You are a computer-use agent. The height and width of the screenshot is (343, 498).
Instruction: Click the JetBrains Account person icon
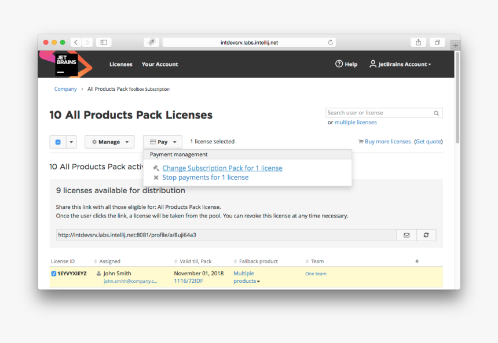(373, 64)
